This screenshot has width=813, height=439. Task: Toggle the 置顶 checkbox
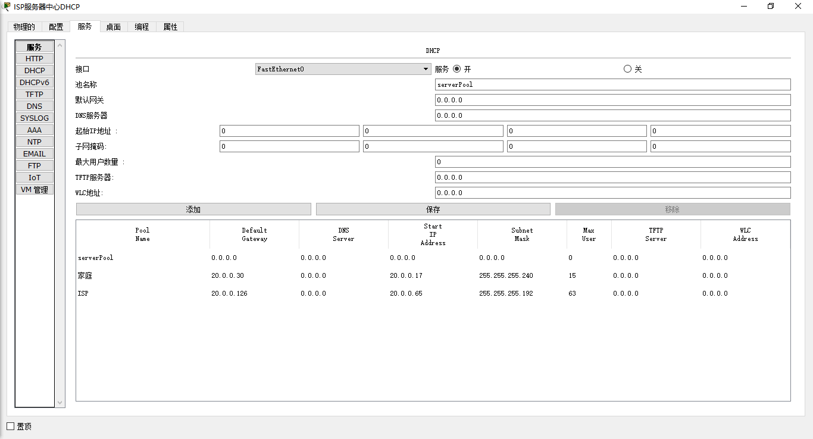10,426
